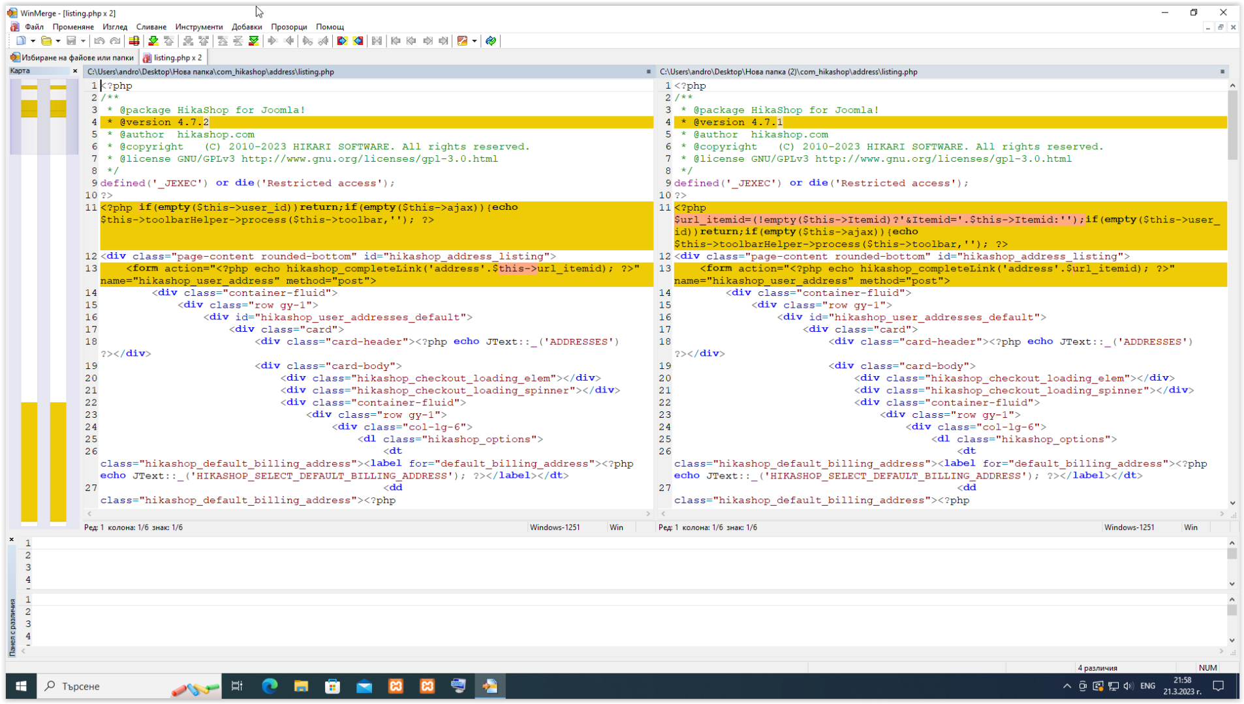Viewport: 1244px width, 704px height.
Task: Click the Refresh comparison icon
Action: [491, 41]
